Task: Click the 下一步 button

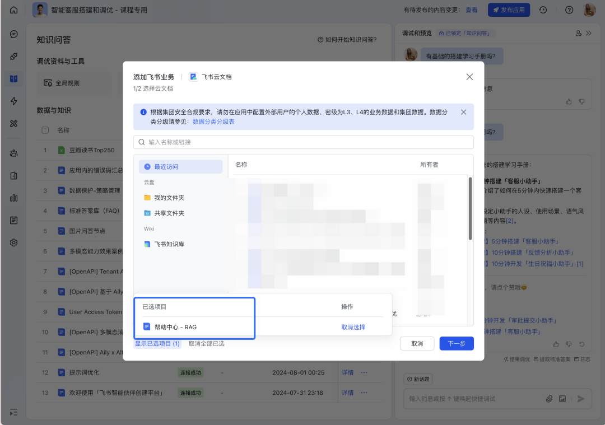Action: coord(457,344)
